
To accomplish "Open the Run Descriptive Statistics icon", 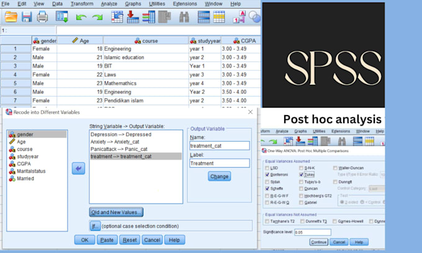I will [164, 17].
